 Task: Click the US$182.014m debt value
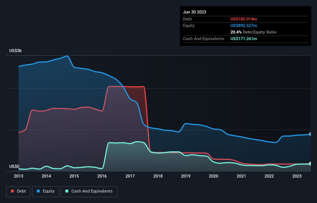click(244, 19)
